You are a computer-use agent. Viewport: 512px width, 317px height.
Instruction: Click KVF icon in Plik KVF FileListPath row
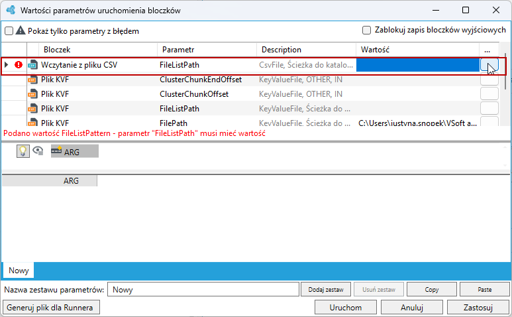(x=32, y=109)
